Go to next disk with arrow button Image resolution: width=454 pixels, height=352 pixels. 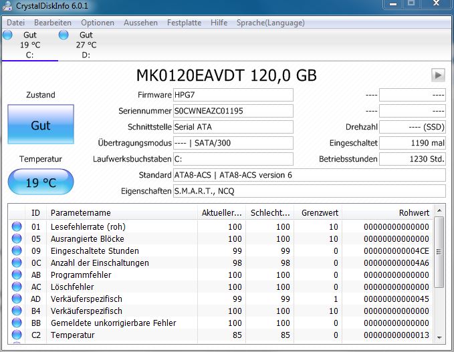pyautogui.click(x=438, y=75)
